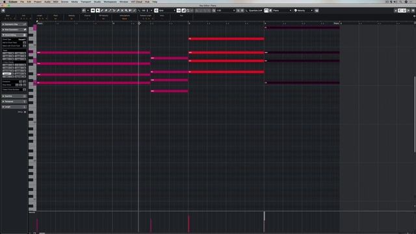Screen dimensions: 416x234
Task: Select the Time Warp tool
Action: coord(130,10)
